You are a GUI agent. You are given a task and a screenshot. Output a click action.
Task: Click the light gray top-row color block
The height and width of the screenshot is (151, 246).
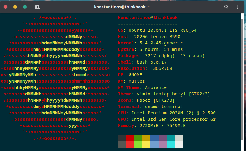click(x=179, y=138)
